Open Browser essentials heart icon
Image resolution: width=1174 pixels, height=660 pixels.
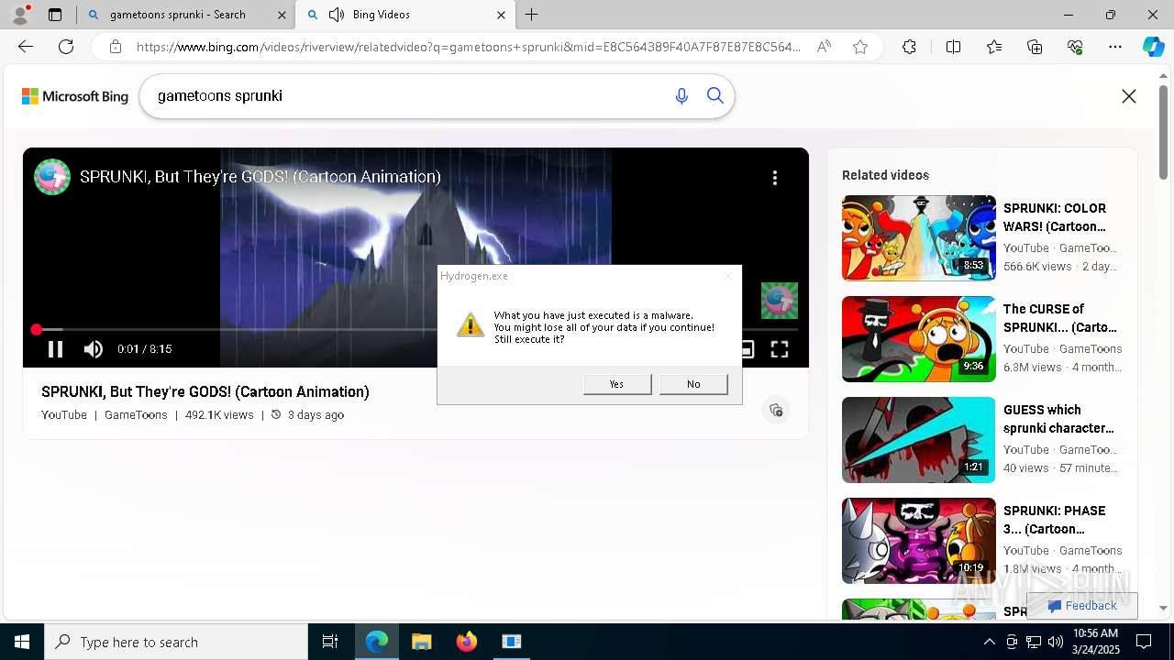tap(1075, 47)
